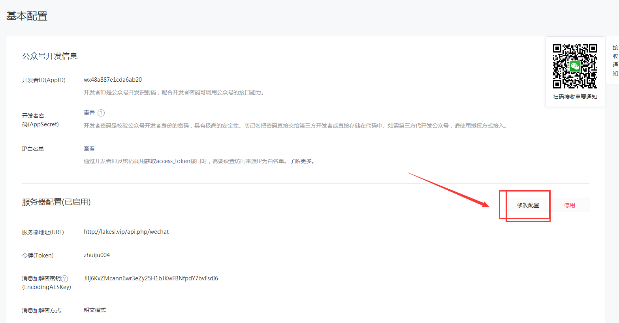
Task: Click the help icon beside 消息加解密密钥
Action: coord(64,278)
